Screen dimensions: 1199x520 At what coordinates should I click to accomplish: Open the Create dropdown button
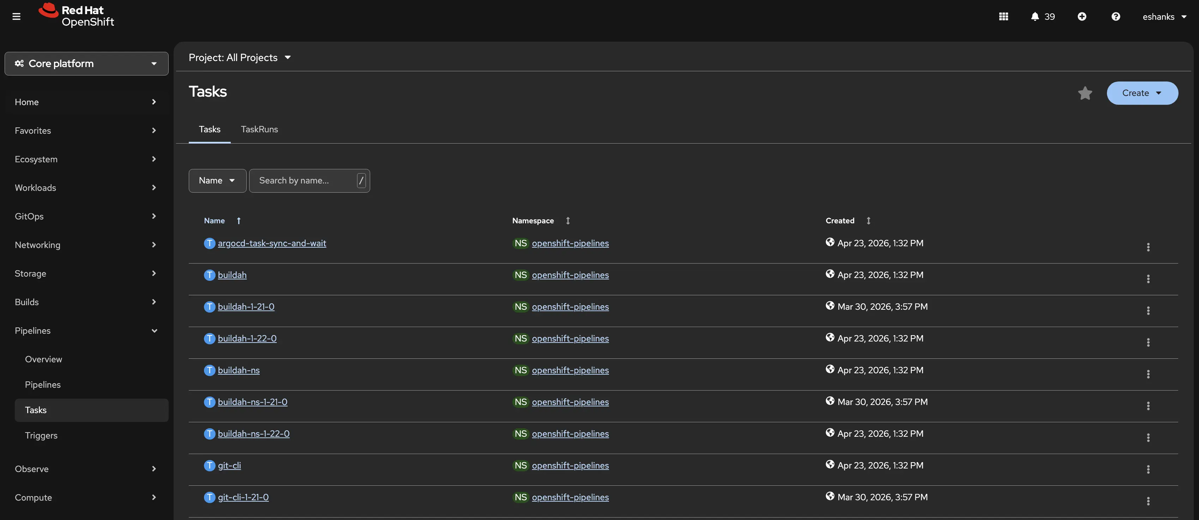(x=1142, y=93)
